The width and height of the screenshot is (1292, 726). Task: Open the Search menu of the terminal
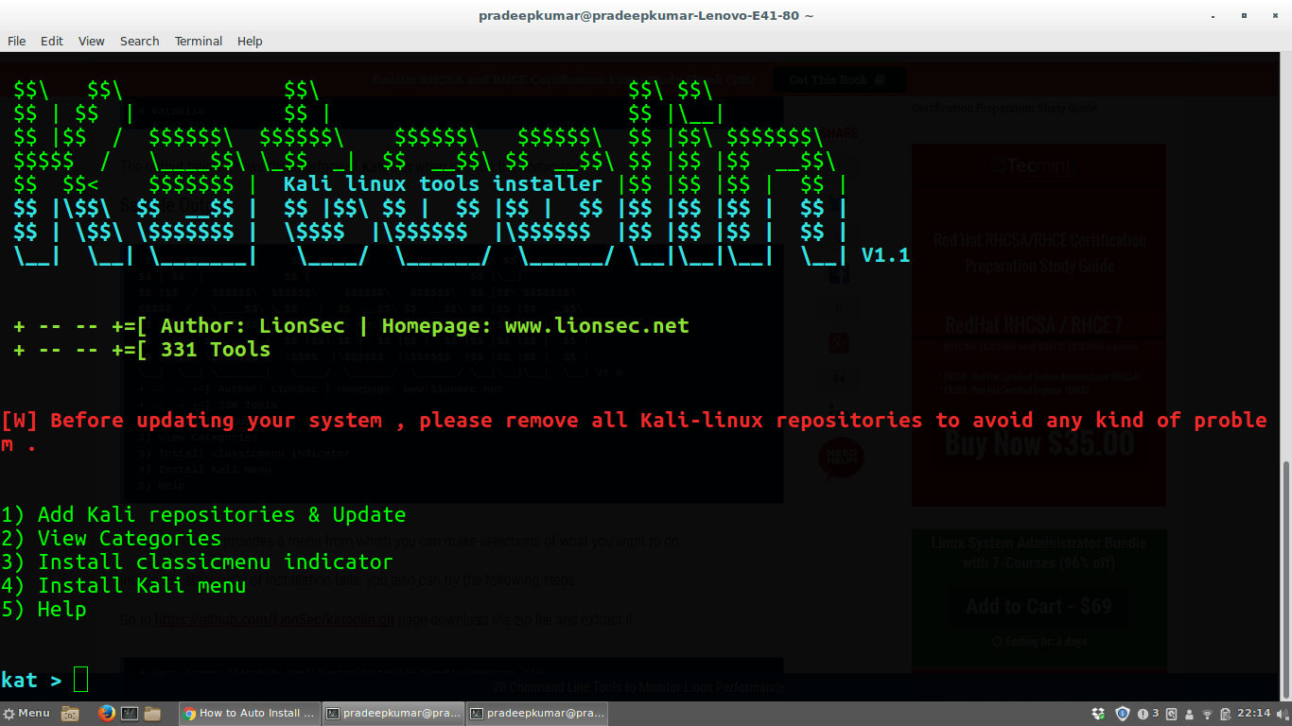pyautogui.click(x=139, y=41)
